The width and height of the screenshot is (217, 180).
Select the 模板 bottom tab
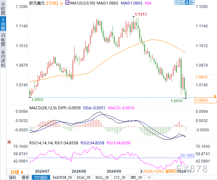click(x=25, y=177)
